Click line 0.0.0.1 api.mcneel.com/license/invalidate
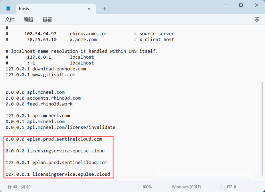The height and width of the screenshot is (192, 265). point(61,127)
